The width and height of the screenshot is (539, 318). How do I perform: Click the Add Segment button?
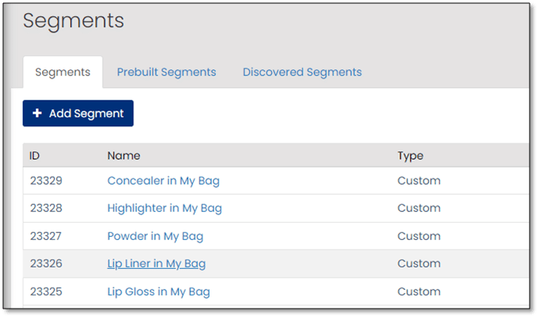[x=78, y=113]
